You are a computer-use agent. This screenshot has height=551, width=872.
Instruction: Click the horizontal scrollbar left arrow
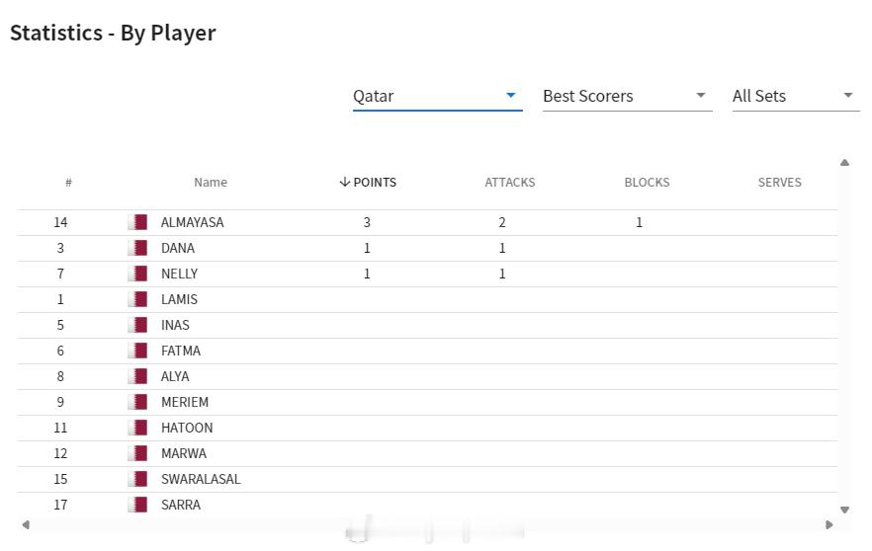(26, 524)
